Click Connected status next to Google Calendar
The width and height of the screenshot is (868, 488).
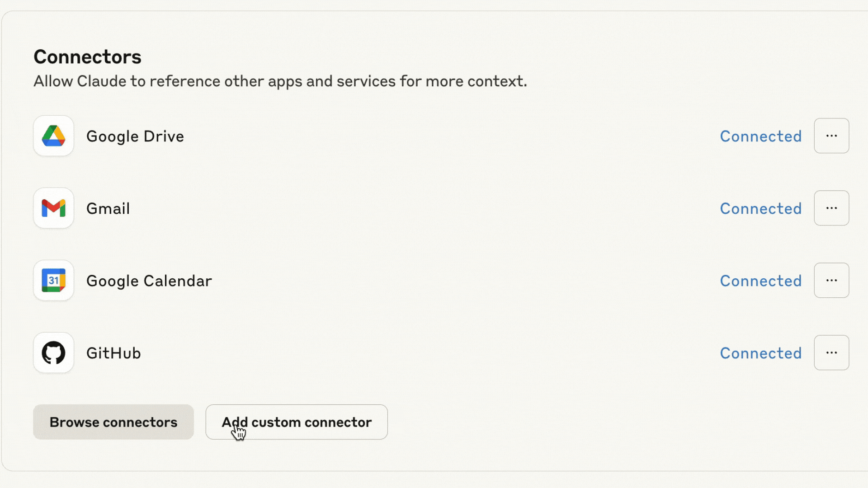760,281
